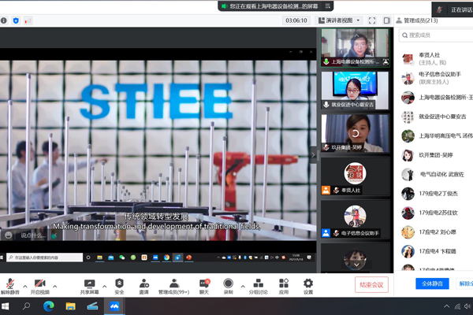
Task: Select member 电子信息会议助手 in the list
Action: tap(436, 78)
